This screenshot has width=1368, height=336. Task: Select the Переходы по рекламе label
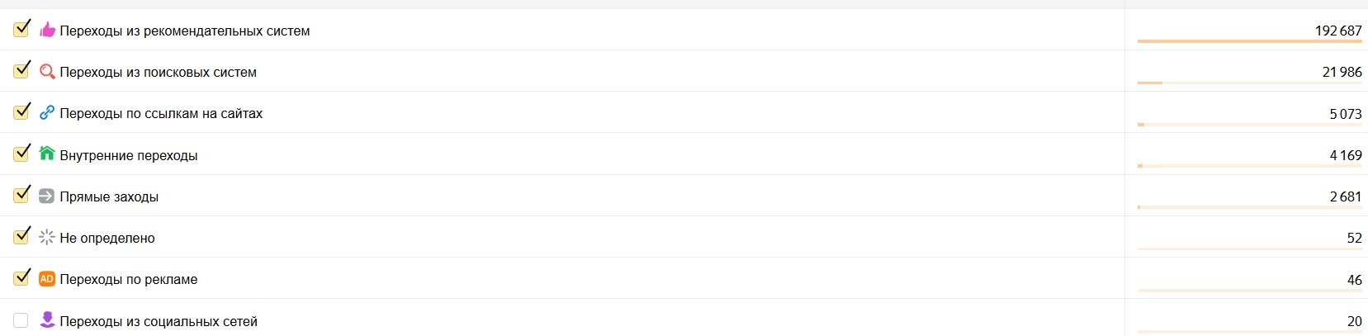click(x=129, y=280)
